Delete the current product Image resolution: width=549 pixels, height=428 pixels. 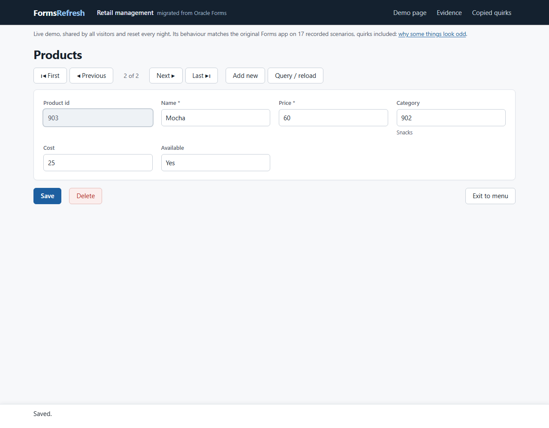pos(86,196)
